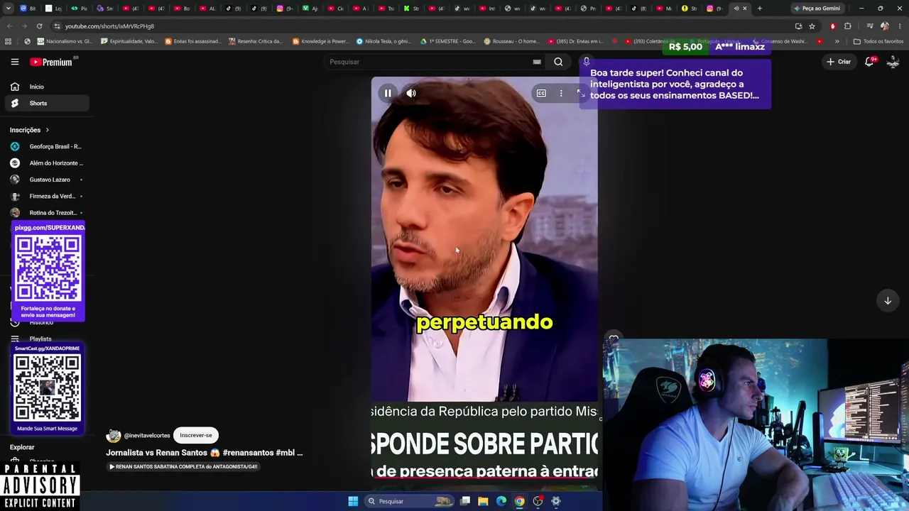Open File Explorer from the taskbar
The height and width of the screenshot is (511, 909).
(483, 501)
